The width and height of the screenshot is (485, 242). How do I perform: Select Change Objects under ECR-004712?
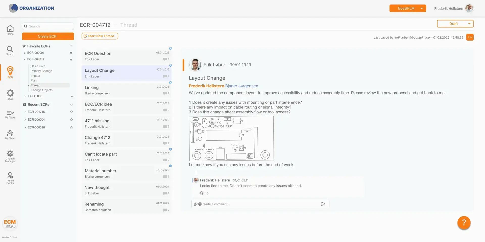(x=42, y=90)
